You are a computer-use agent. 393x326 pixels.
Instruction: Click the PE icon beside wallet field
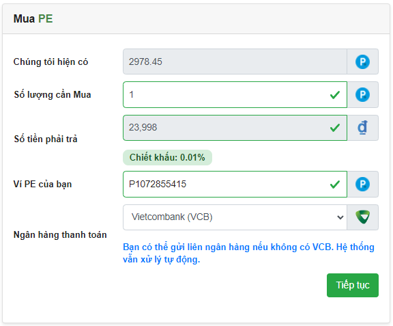[x=362, y=184]
